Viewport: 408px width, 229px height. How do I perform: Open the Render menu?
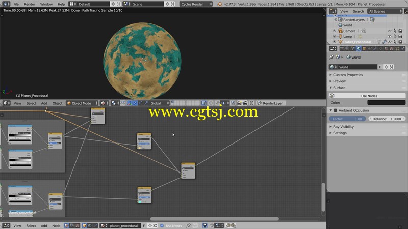click(30, 4)
